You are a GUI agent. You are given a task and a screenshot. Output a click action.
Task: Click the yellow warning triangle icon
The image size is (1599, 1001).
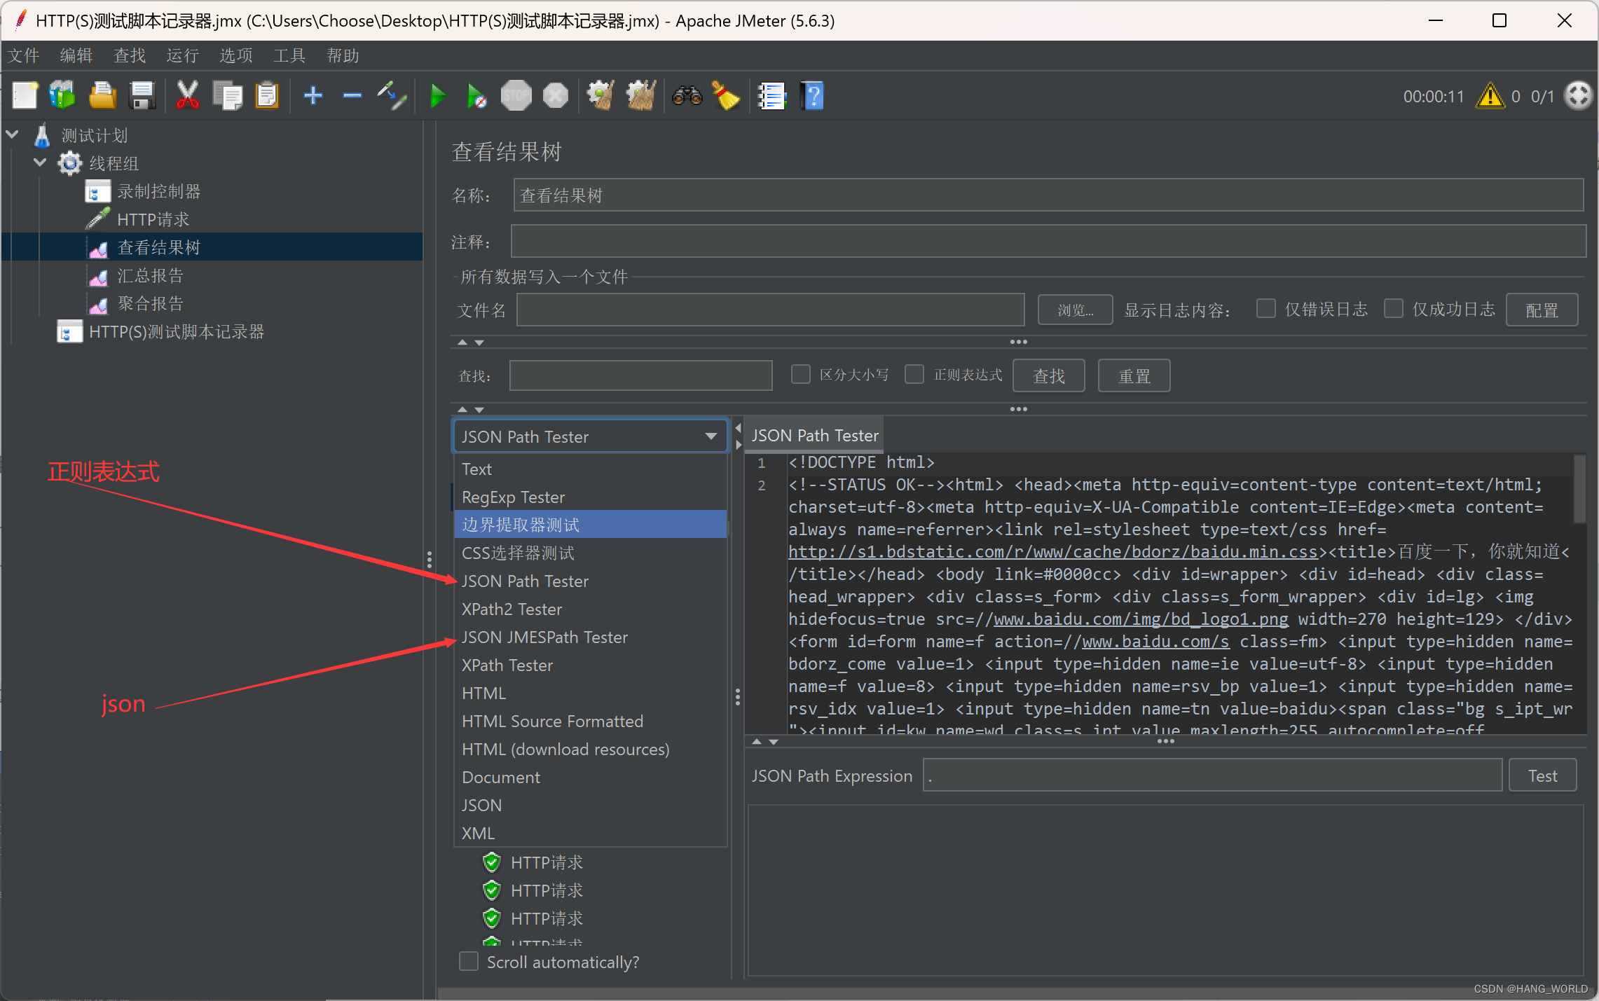pos(1490,96)
